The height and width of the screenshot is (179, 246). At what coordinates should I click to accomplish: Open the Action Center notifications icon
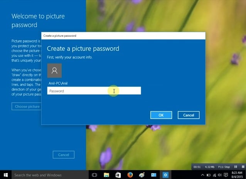pos(226,175)
